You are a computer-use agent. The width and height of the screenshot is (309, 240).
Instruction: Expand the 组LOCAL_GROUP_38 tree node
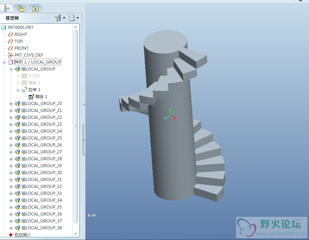11,228
